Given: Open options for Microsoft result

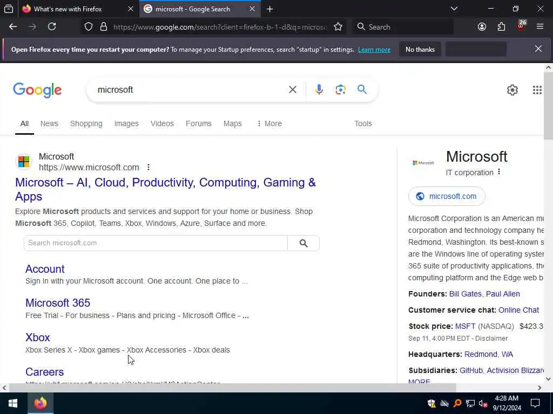Looking at the screenshot, I should coord(149,167).
